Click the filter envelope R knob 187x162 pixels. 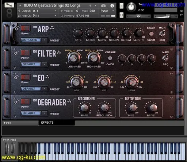point(152,59)
